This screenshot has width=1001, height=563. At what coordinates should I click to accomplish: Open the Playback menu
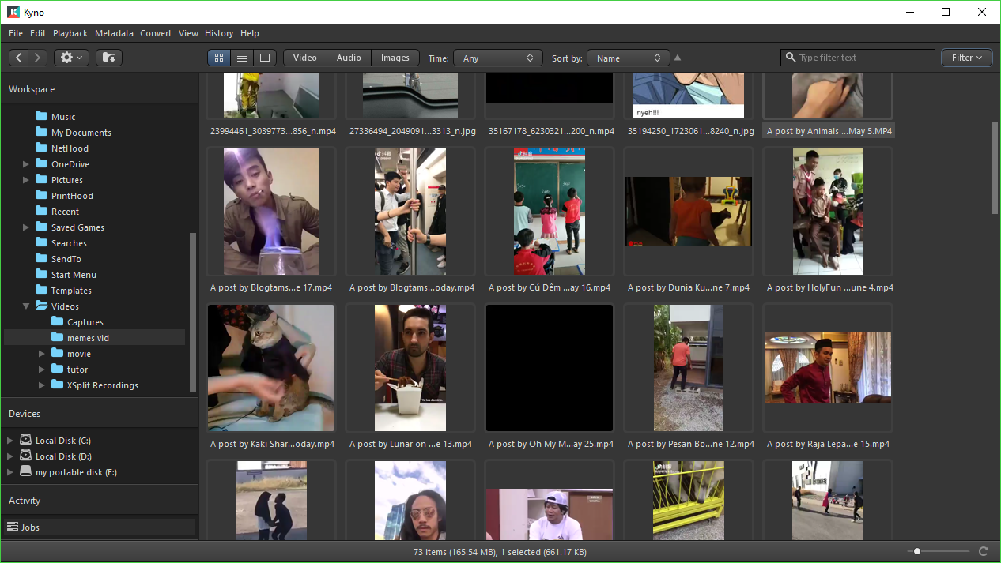(70, 33)
